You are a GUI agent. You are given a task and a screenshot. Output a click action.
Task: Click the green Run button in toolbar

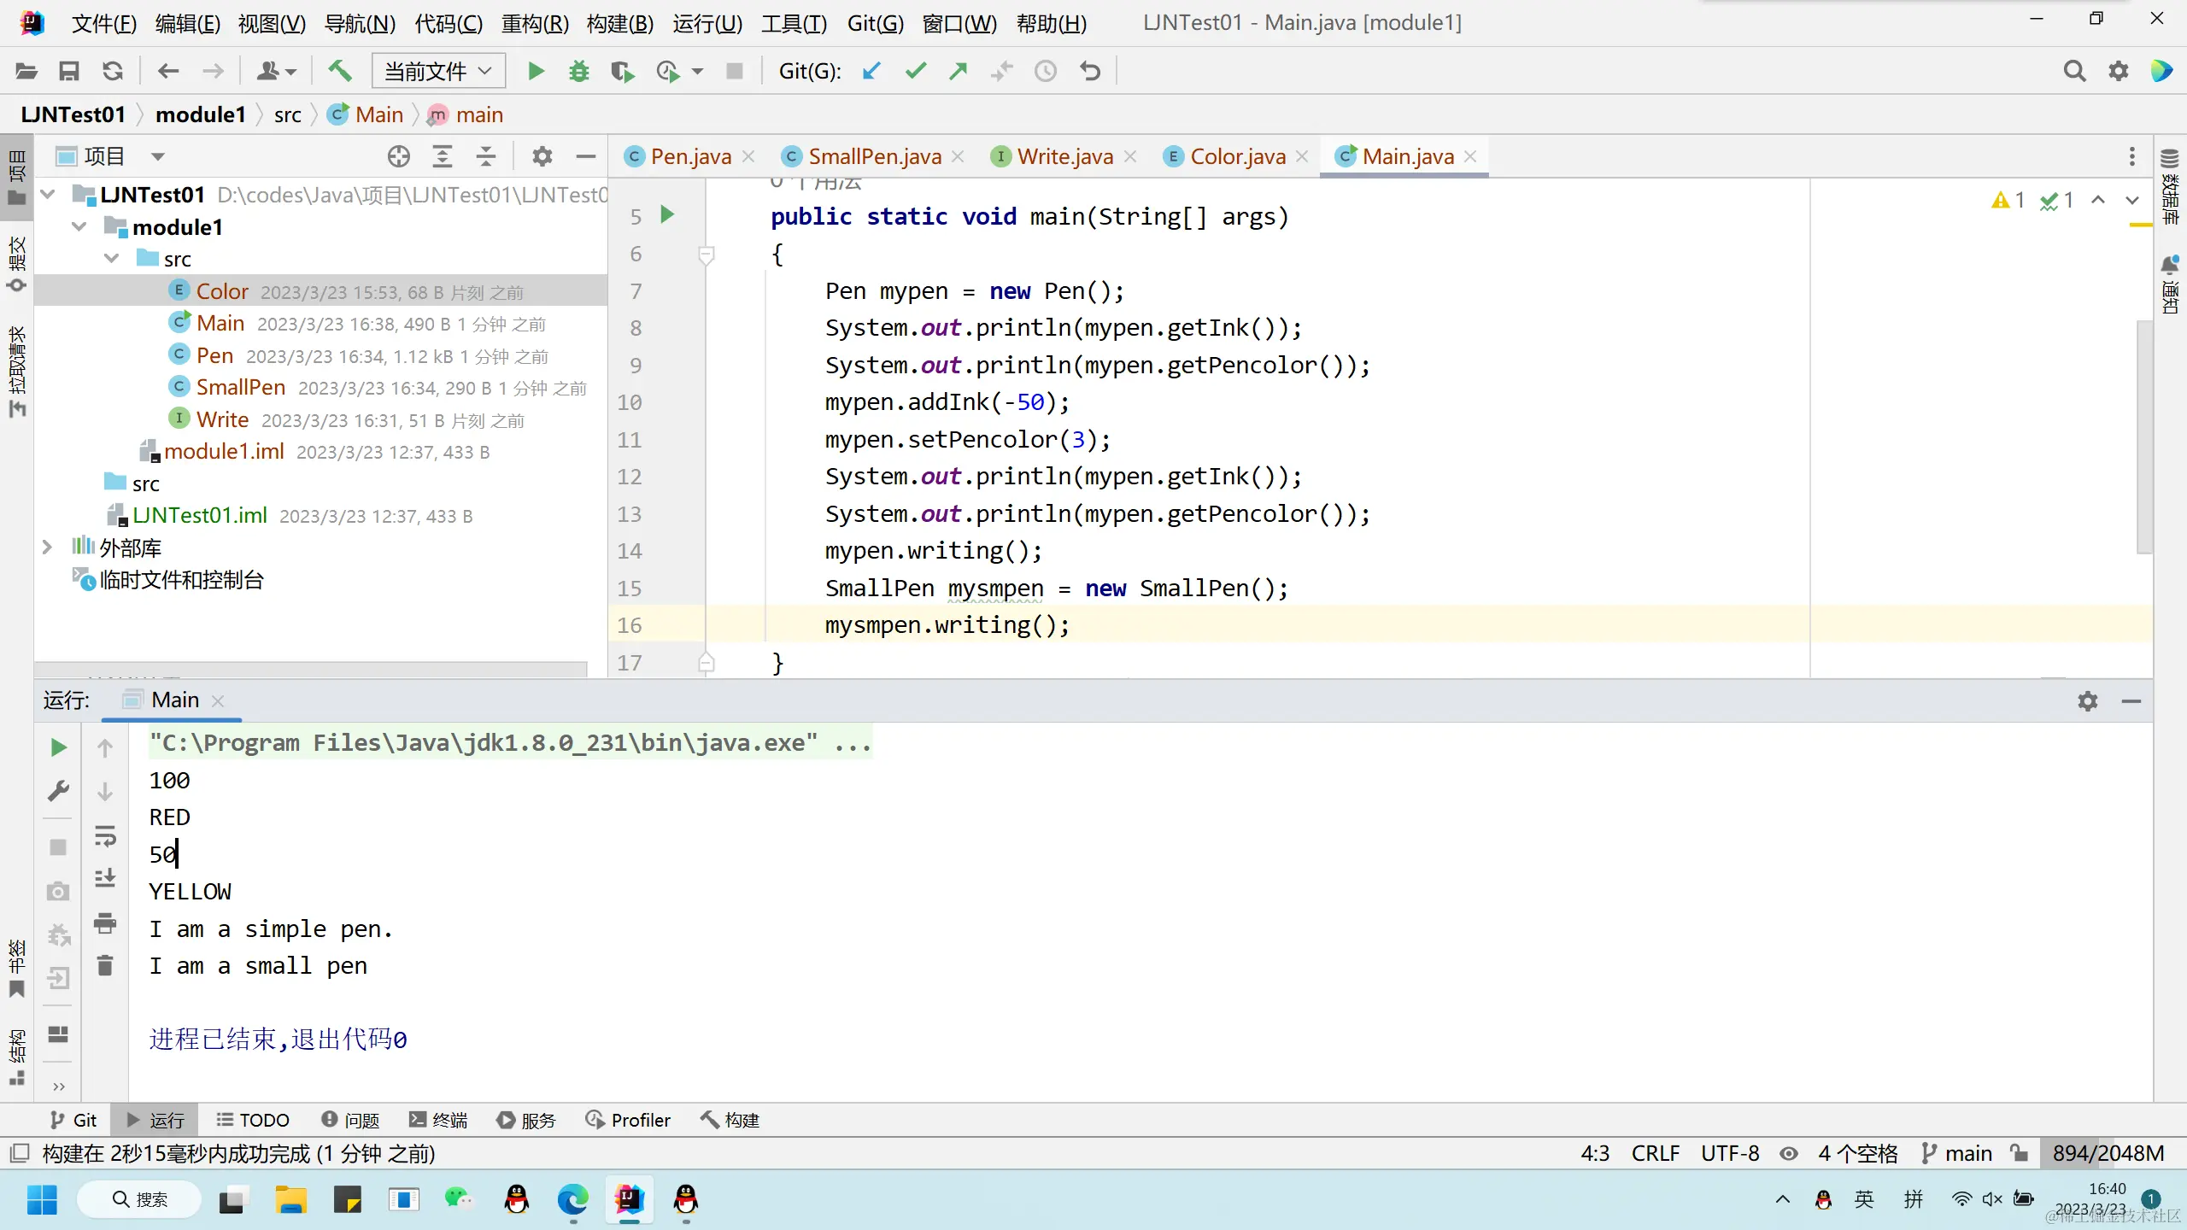536,71
